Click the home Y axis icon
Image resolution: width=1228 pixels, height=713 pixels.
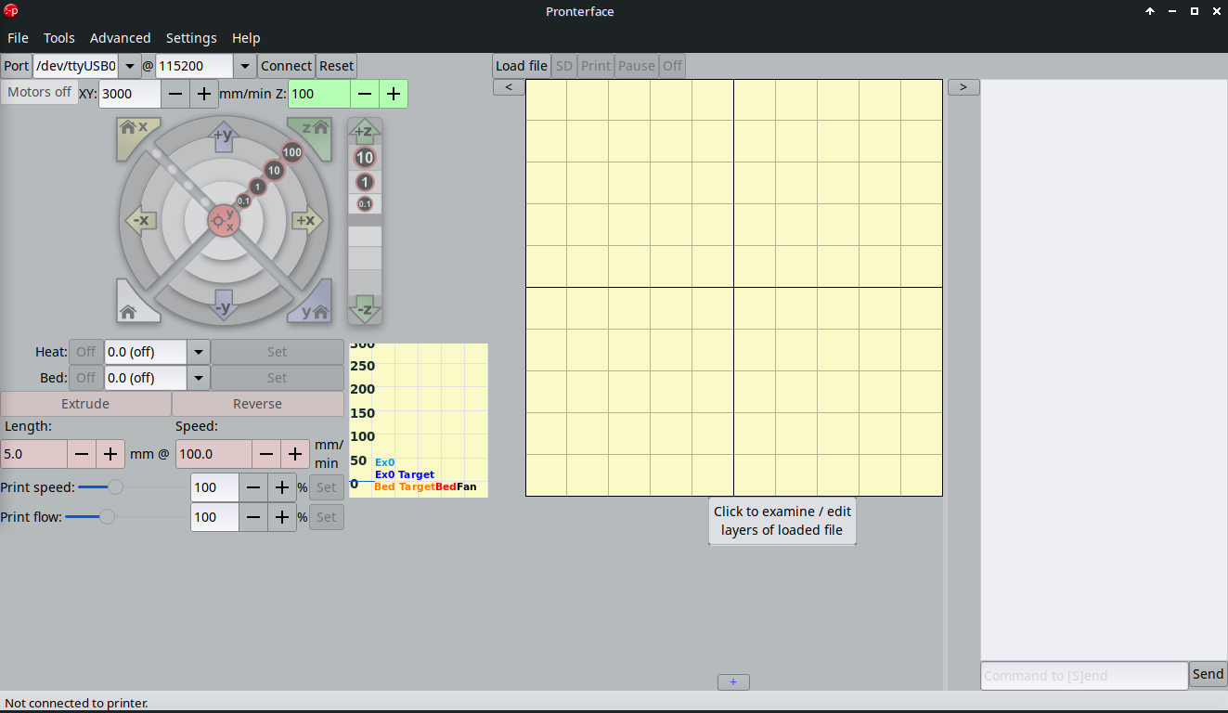[x=314, y=308]
